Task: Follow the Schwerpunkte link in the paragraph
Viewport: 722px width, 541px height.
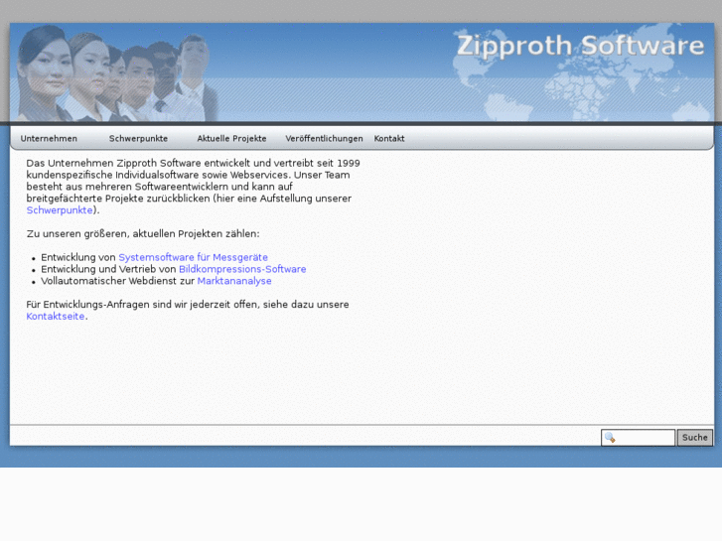Action: (60, 210)
